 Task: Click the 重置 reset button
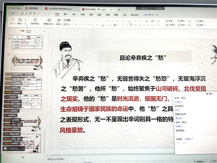(x=67, y=20)
